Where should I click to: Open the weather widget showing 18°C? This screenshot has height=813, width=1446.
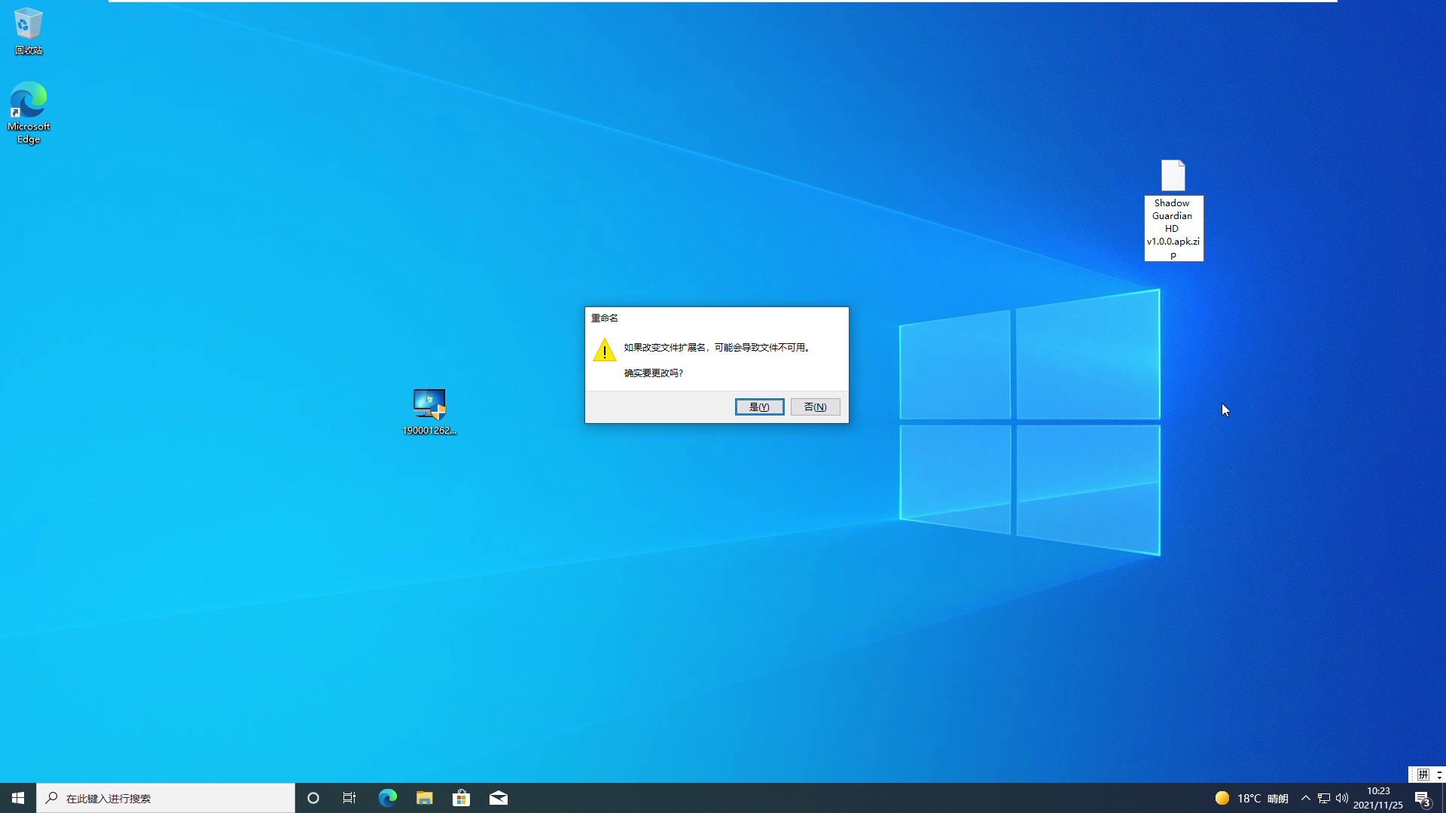click(1251, 798)
